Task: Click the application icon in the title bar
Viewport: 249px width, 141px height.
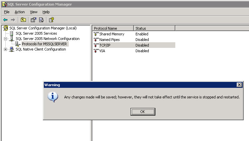Action: pyautogui.click(x=4, y=4)
